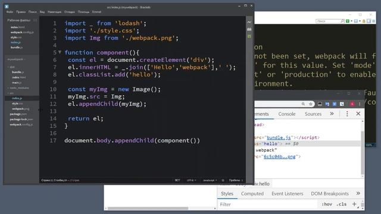Open the Emmet menu in Brackets
This screenshot has width=381, height=214.
pyautogui.click(x=96, y=12)
